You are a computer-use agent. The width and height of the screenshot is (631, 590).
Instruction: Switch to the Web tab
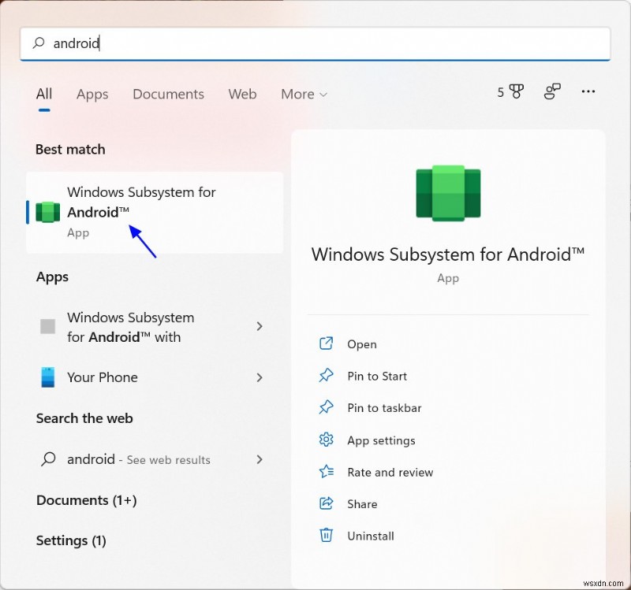pos(242,94)
